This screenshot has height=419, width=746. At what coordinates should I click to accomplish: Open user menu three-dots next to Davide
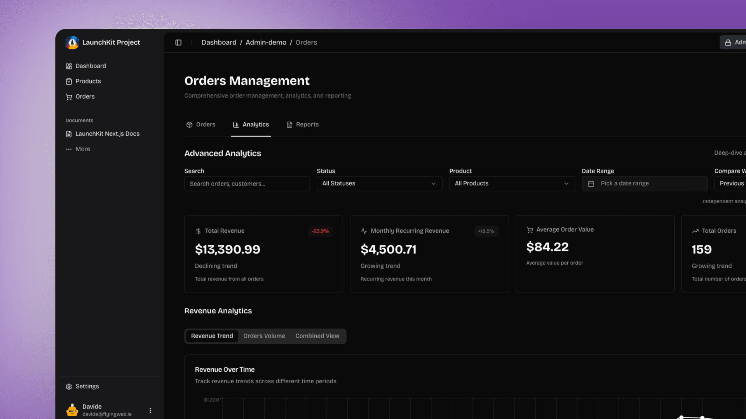150,410
